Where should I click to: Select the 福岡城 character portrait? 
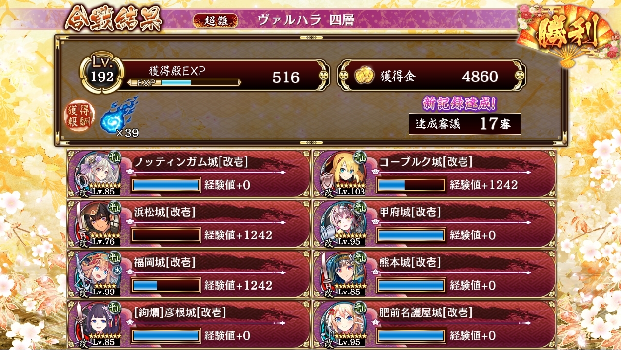point(98,273)
